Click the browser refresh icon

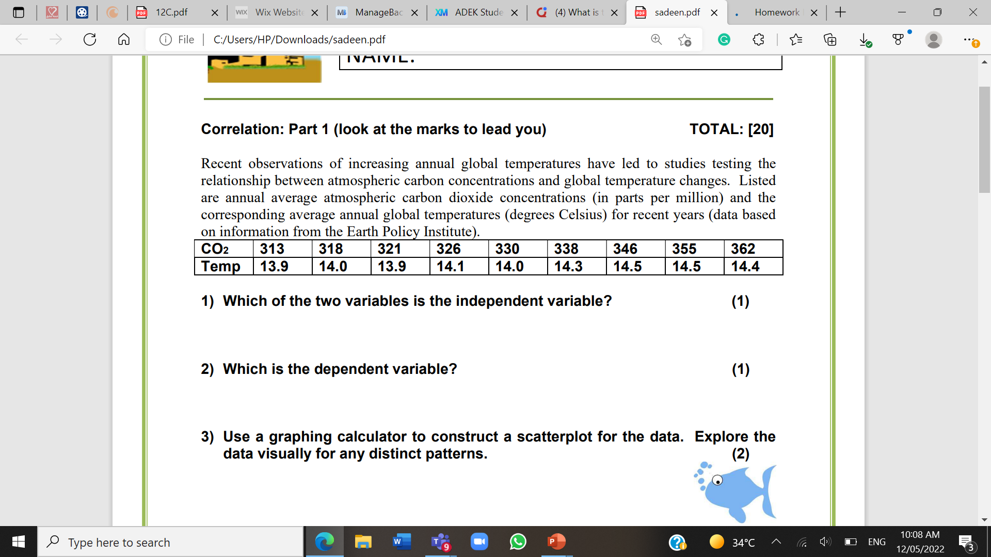[90, 40]
